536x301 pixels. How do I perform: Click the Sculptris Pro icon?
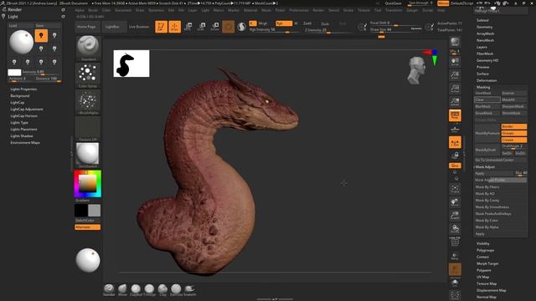241,27
